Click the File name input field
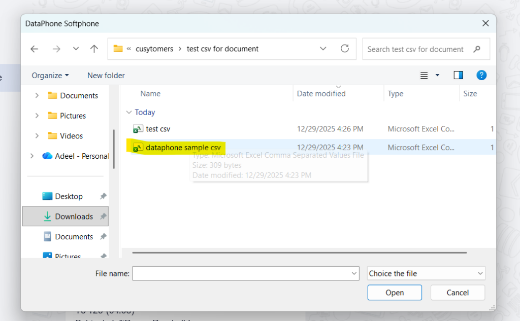 click(242, 273)
